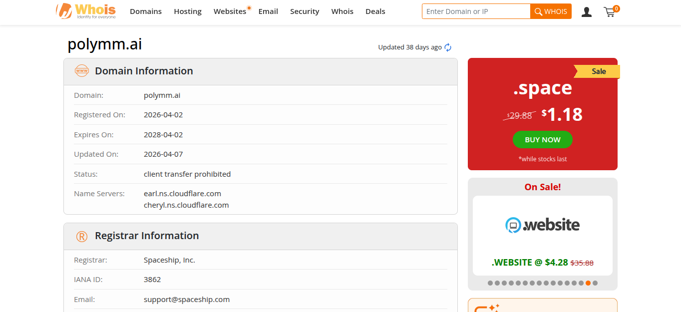Open the Websites menu
Screen dimensions: 681x312
point(230,11)
